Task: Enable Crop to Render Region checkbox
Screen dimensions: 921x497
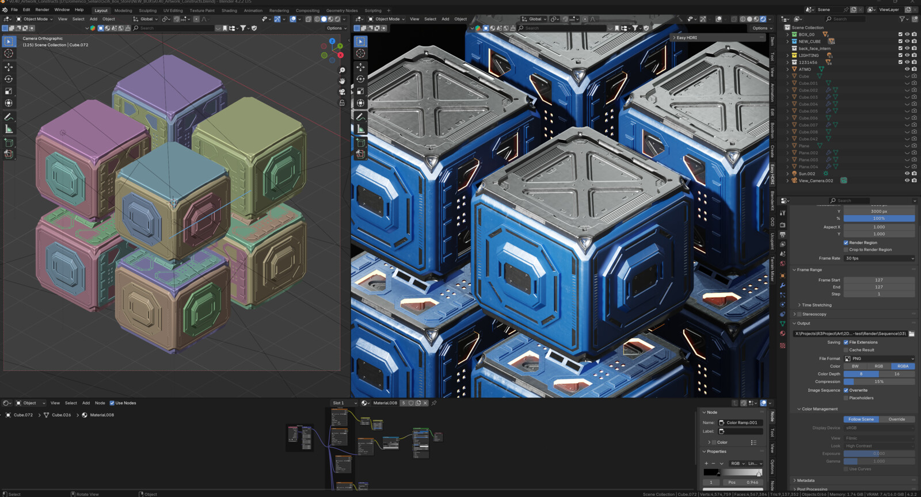Action: point(846,250)
